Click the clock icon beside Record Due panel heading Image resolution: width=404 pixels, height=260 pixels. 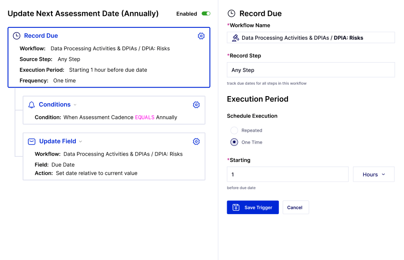coord(232,13)
